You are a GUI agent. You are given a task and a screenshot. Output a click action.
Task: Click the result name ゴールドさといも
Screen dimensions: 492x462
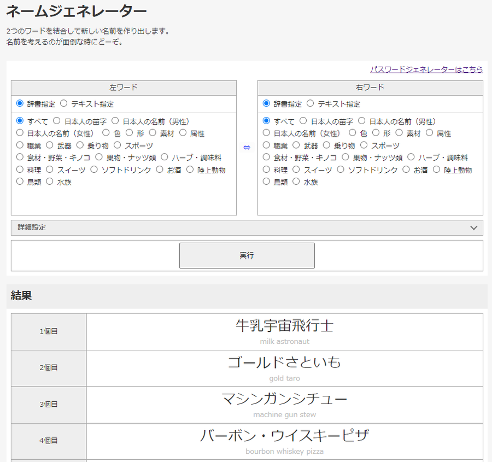[285, 362]
